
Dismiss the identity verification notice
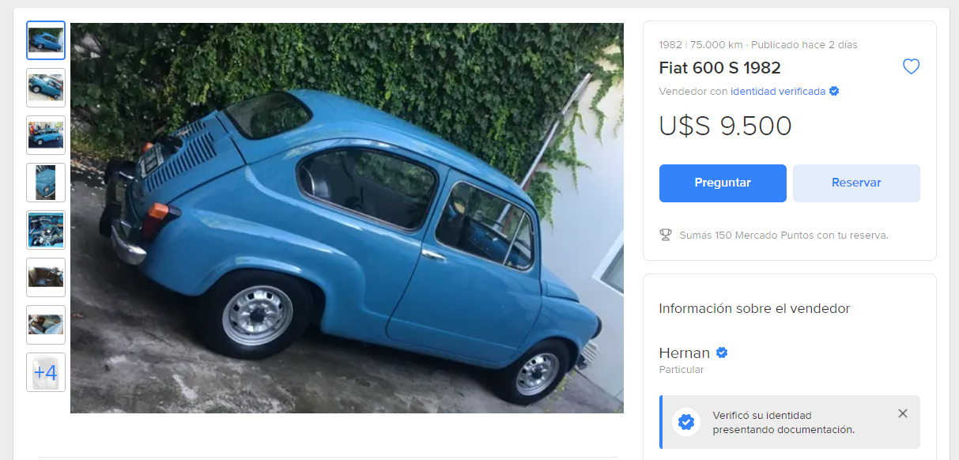click(903, 413)
